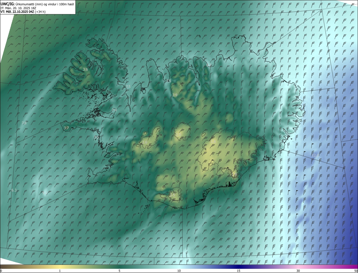Click the 6.3 value label in the southwest sea
This screenshot has width=358, height=273.
pyautogui.click(x=14, y=190)
